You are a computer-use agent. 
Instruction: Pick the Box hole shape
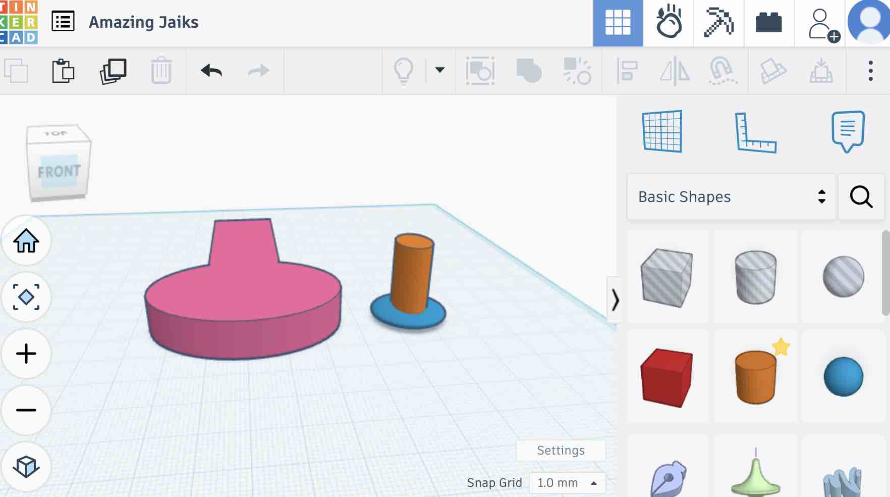667,277
